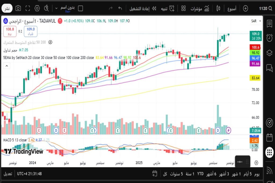The height and width of the screenshot is (183, 275).
Task: Toggle the layout checkbox square in the top toolbar
Action: click(80, 8)
